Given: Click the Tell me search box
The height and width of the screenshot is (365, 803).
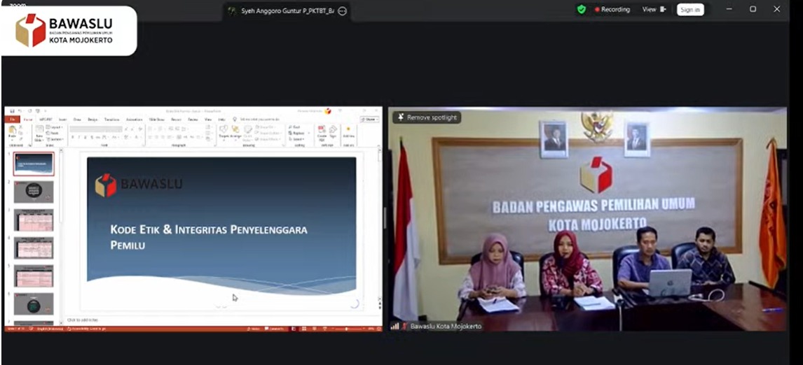Looking at the screenshot, I should pos(258,120).
